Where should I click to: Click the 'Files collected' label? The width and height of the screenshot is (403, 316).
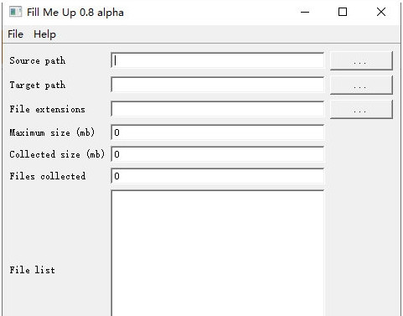[48, 176]
